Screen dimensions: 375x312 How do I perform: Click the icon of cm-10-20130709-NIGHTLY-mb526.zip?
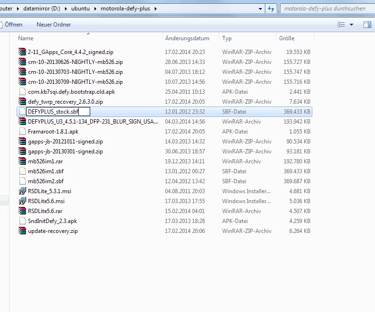(22, 81)
